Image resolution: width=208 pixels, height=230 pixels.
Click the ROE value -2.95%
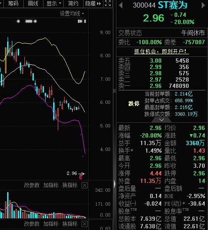click(196, 196)
